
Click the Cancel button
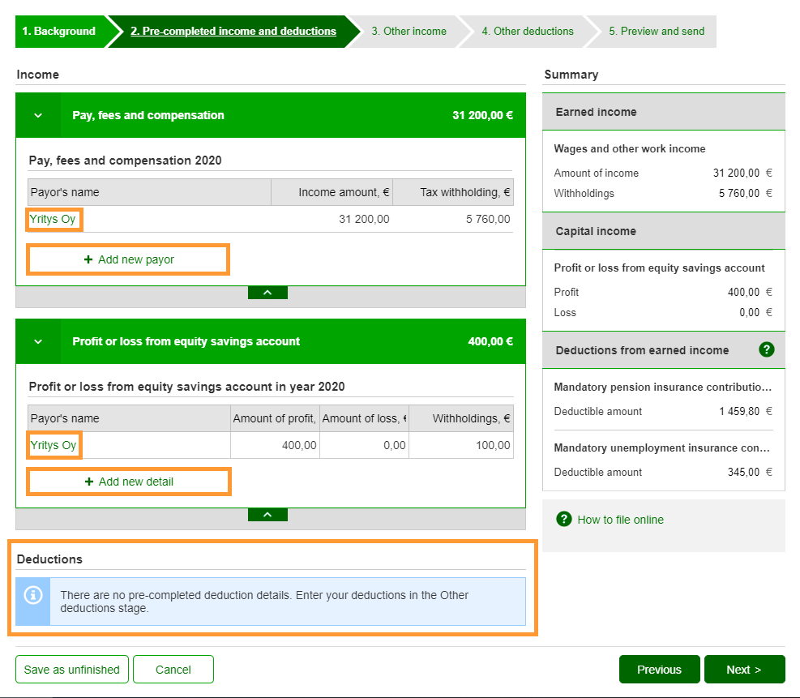(173, 670)
